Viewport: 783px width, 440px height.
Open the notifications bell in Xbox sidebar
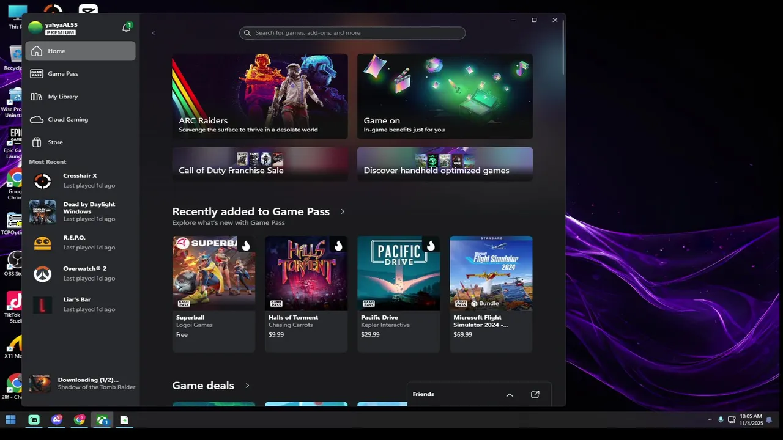tap(127, 28)
